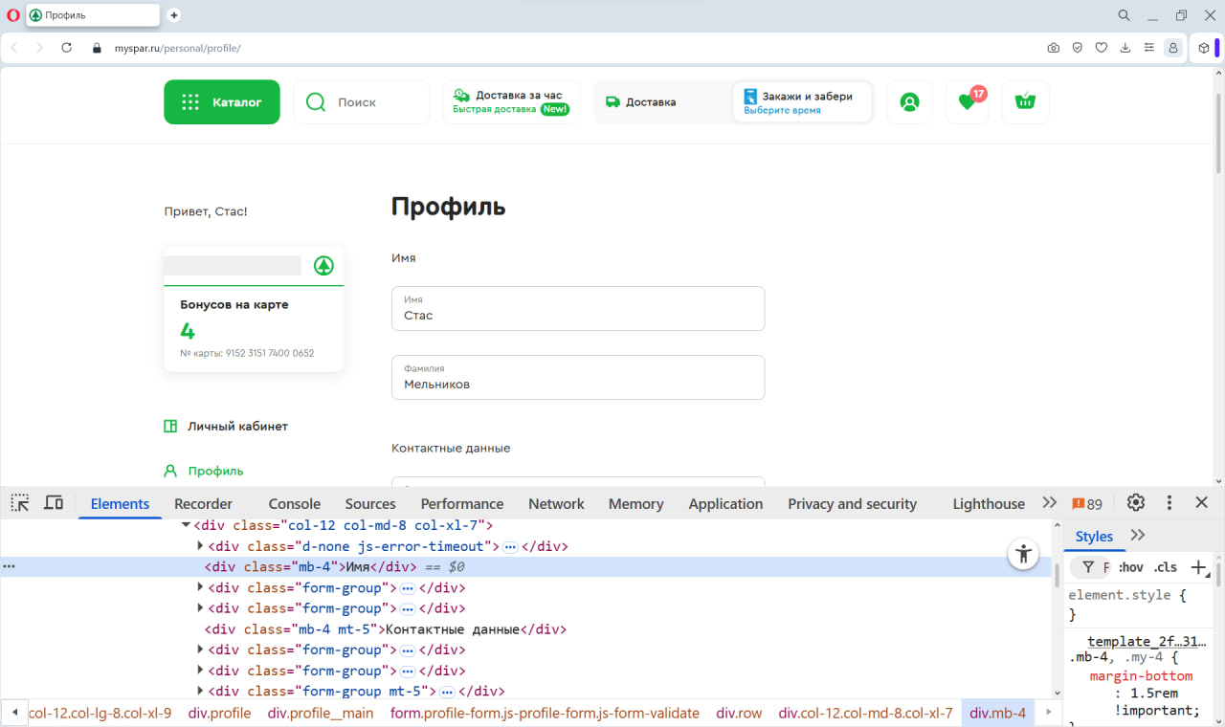The width and height of the screenshot is (1225, 727).
Task: Collapse the col-12 col-md-8 col-xl-7 div
Action: tap(186, 525)
